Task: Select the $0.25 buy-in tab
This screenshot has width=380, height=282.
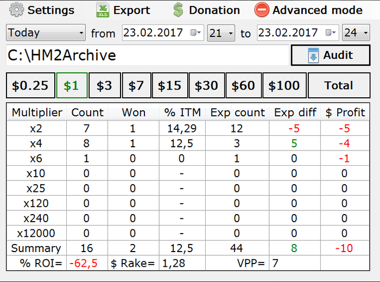Action: [x=30, y=85]
